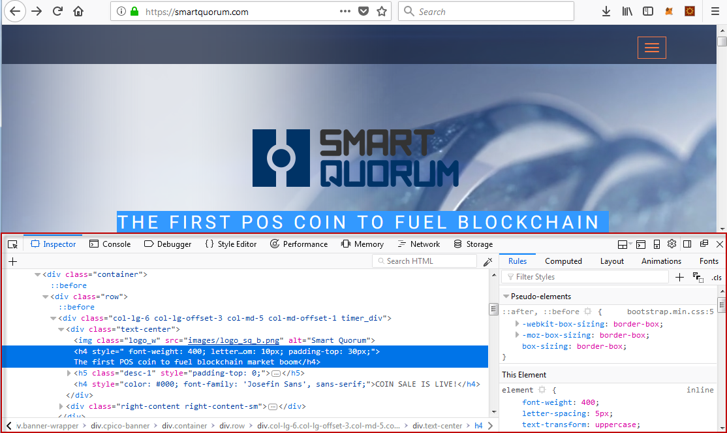Open the Downloads panel
This screenshot has width=727, height=433.
coord(606,11)
